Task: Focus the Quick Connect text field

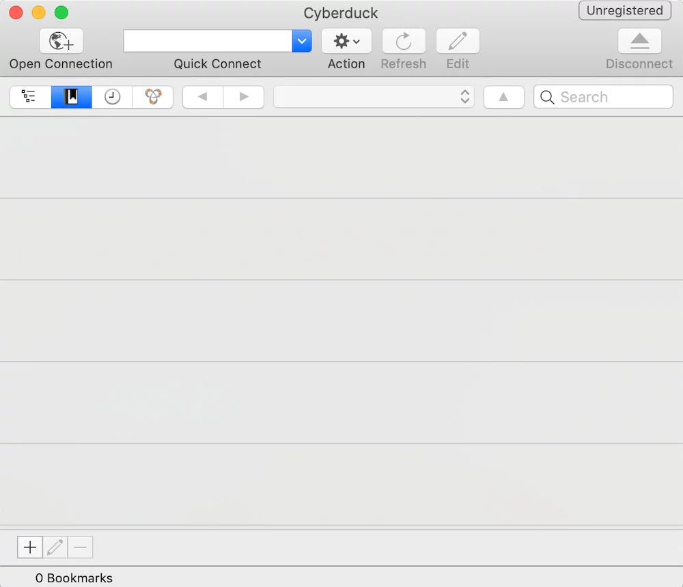Action: (x=208, y=41)
